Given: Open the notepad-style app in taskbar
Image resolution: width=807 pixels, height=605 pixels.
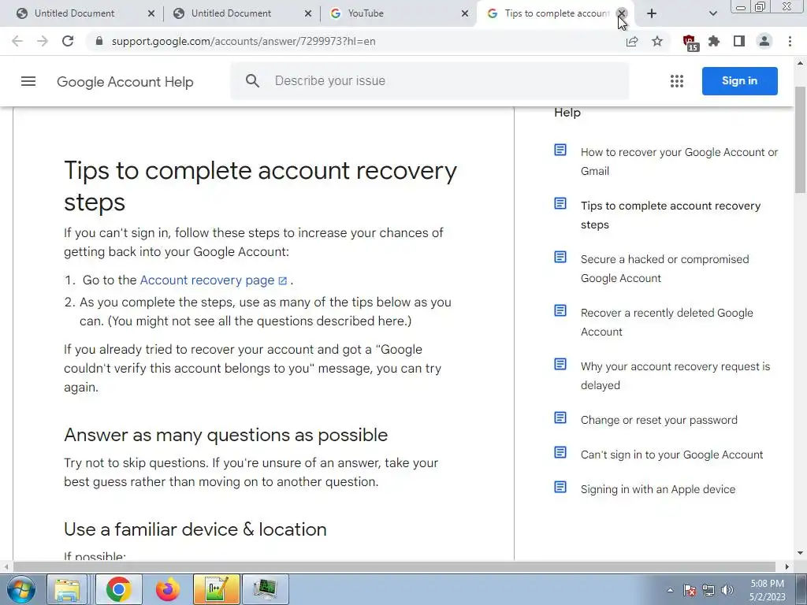Looking at the screenshot, I should pyautogui.click(x=217, y=589).
